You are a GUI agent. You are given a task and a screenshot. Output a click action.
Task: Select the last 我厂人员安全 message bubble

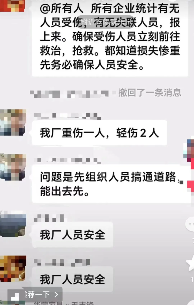(x=72, y=279)
